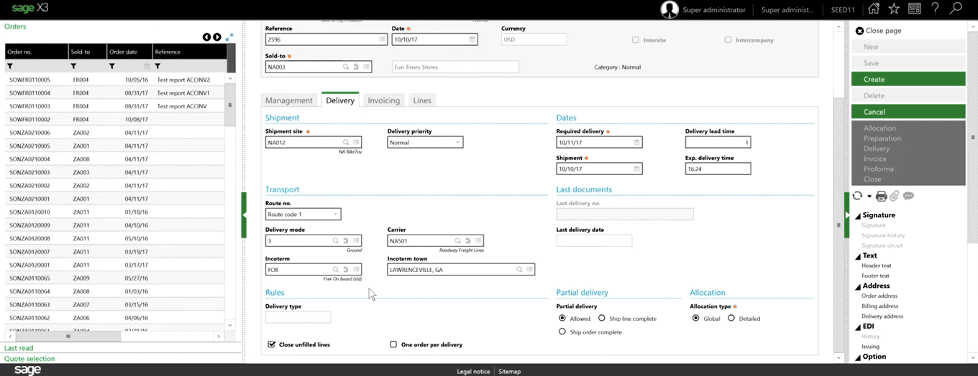Click the printer icon
This screenshot has height=376, width=978.
(x=881, y=196)
